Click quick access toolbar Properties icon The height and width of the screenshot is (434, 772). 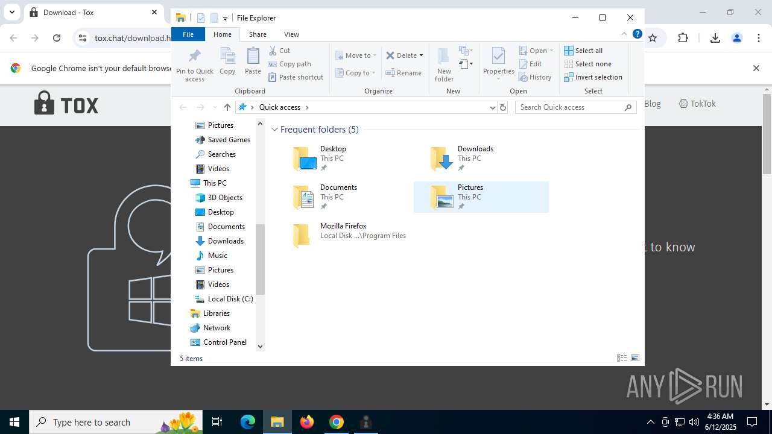pyautogui.click(x=201, y=18)
